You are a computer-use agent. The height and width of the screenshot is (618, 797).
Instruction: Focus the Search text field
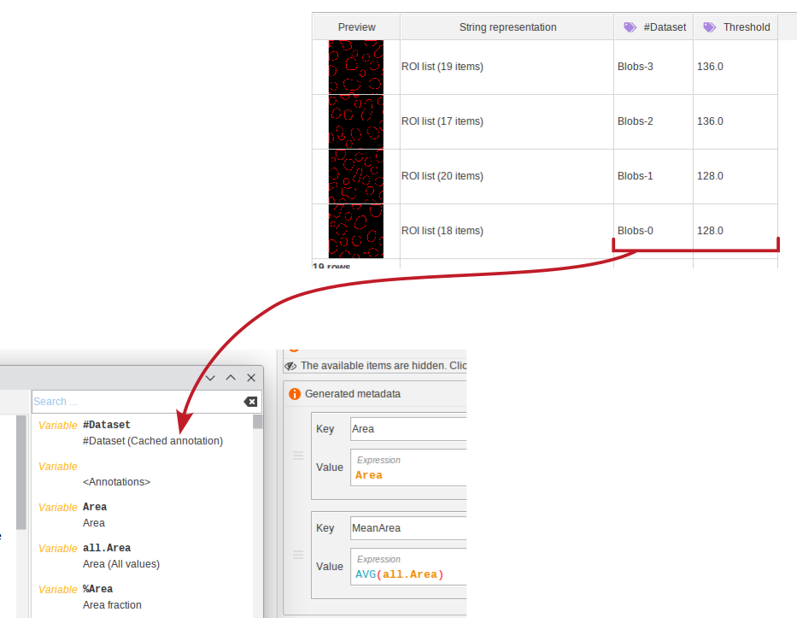tap(137, 402)
